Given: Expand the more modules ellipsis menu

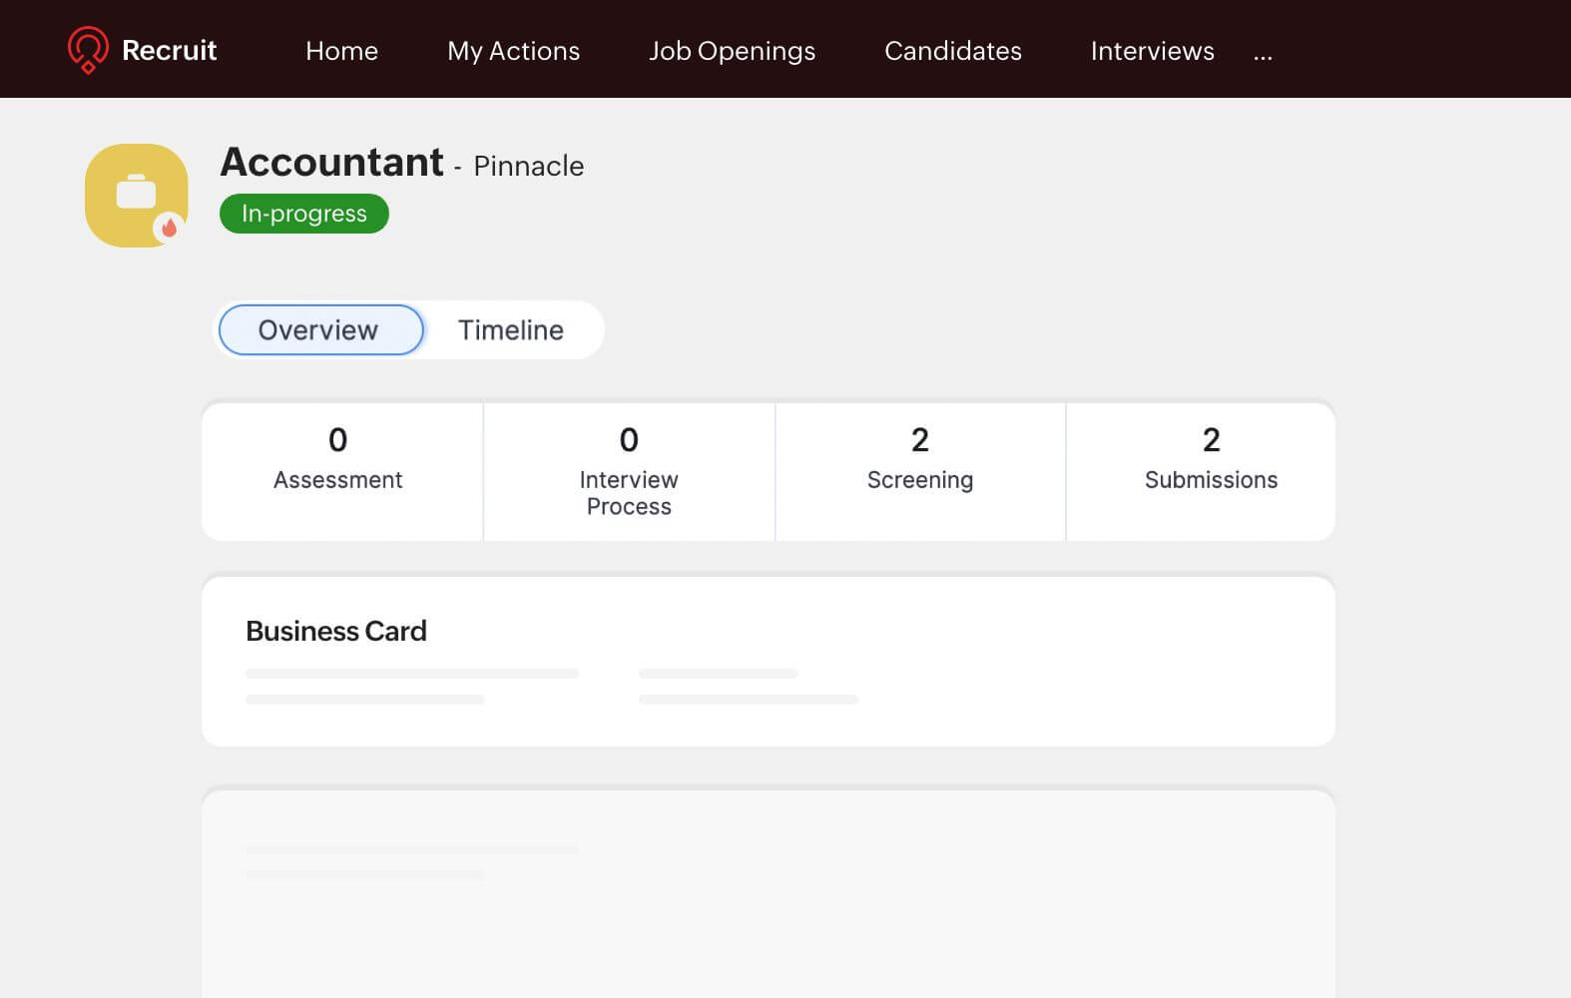Looking at the screenshot, I should (1263, 53).
